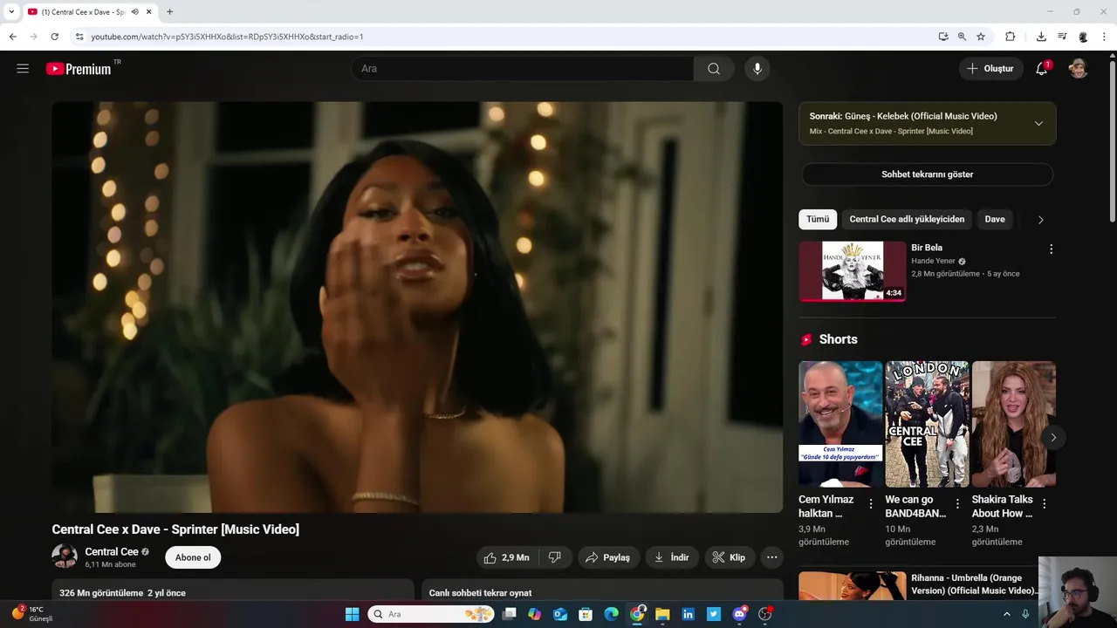Screen dimensions: 1117x628
Task: Show next filter chips arrow
Action: coord(1040,220)
